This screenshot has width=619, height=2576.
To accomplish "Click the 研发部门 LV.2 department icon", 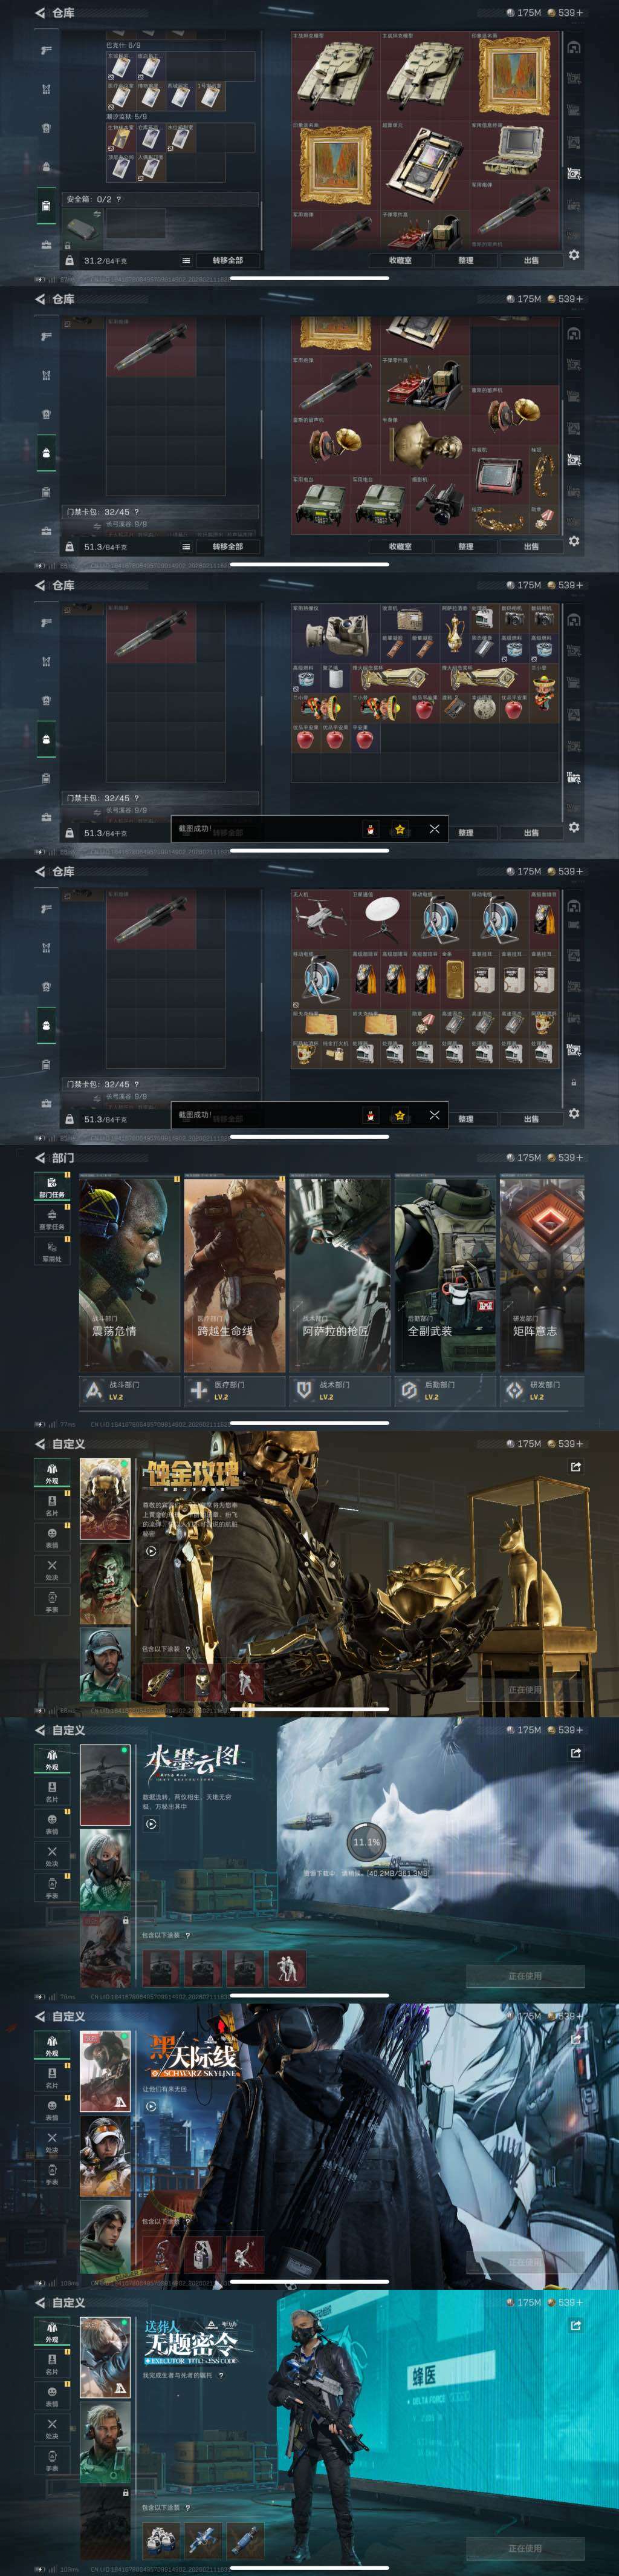I will click(513, 1390).
